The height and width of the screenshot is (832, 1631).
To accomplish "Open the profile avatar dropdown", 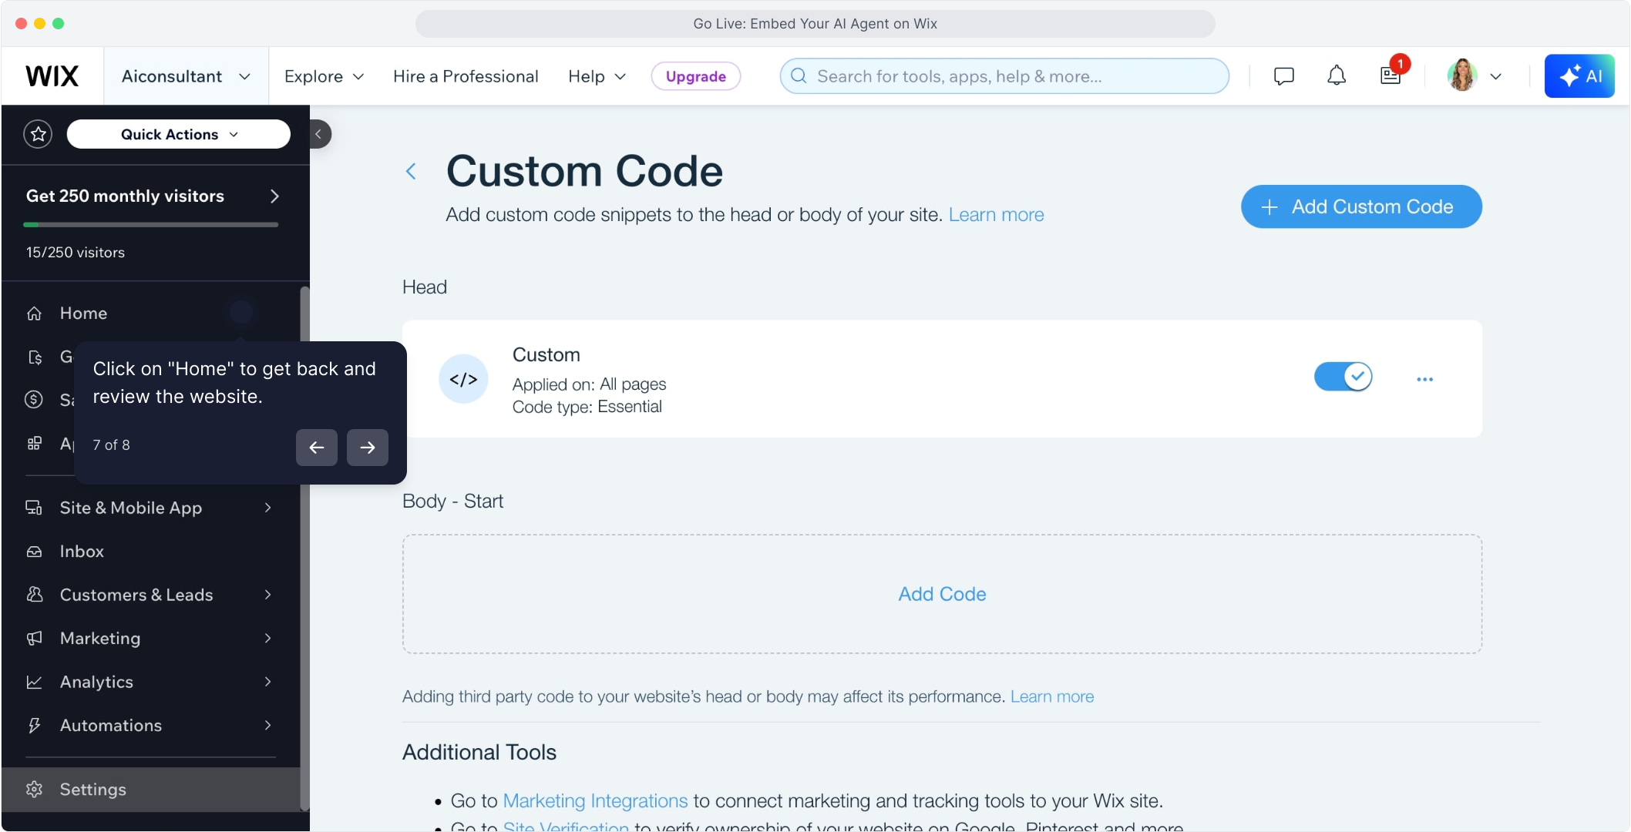I will (1474, 76).
